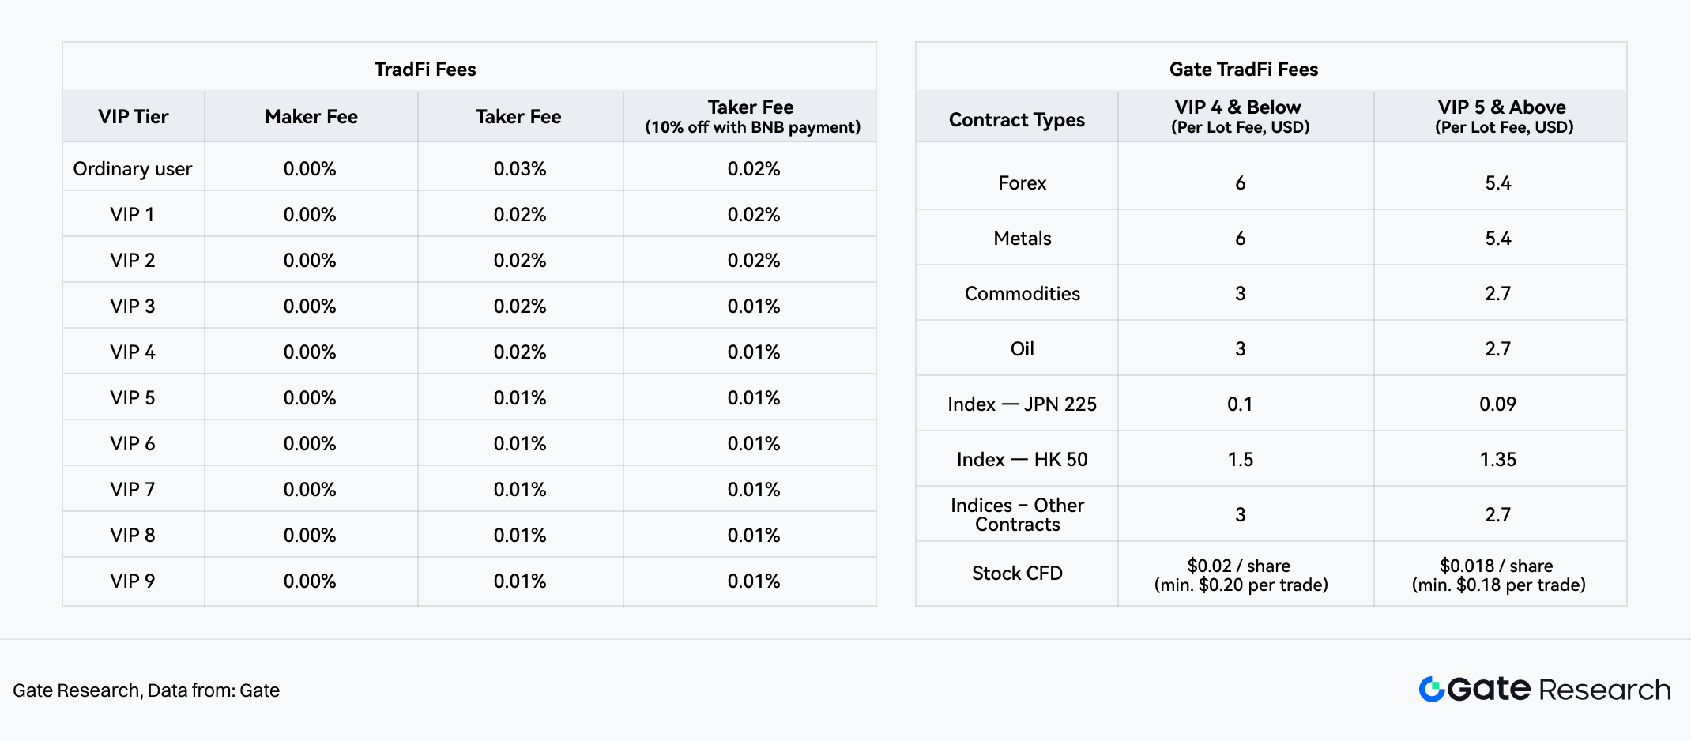Click the data source caption text
This screenshot has height=741, width=1691.
pos(146,690)
